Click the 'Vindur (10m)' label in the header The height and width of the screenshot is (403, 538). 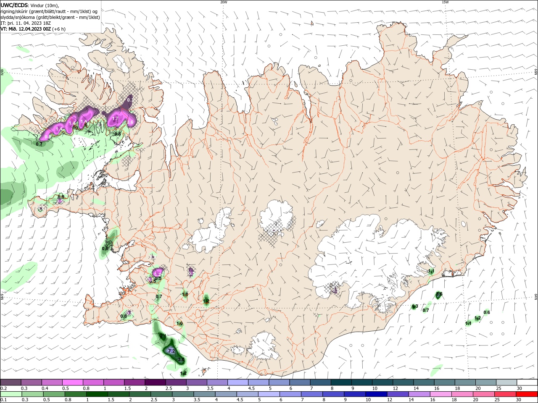point(45,5)
